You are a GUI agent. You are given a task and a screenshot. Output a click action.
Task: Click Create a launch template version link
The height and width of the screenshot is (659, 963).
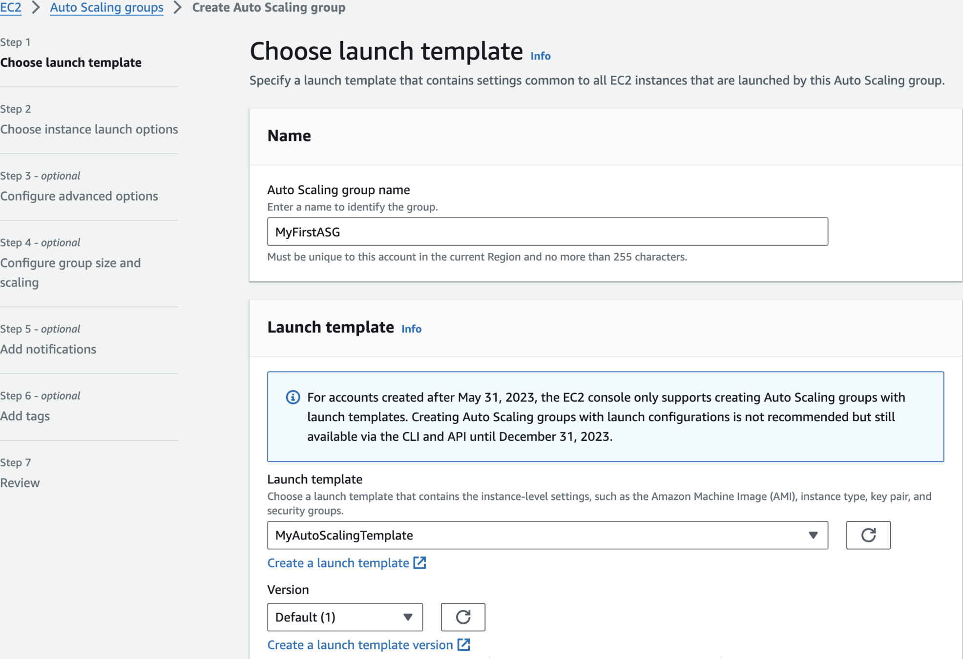(x=360, y=645)
